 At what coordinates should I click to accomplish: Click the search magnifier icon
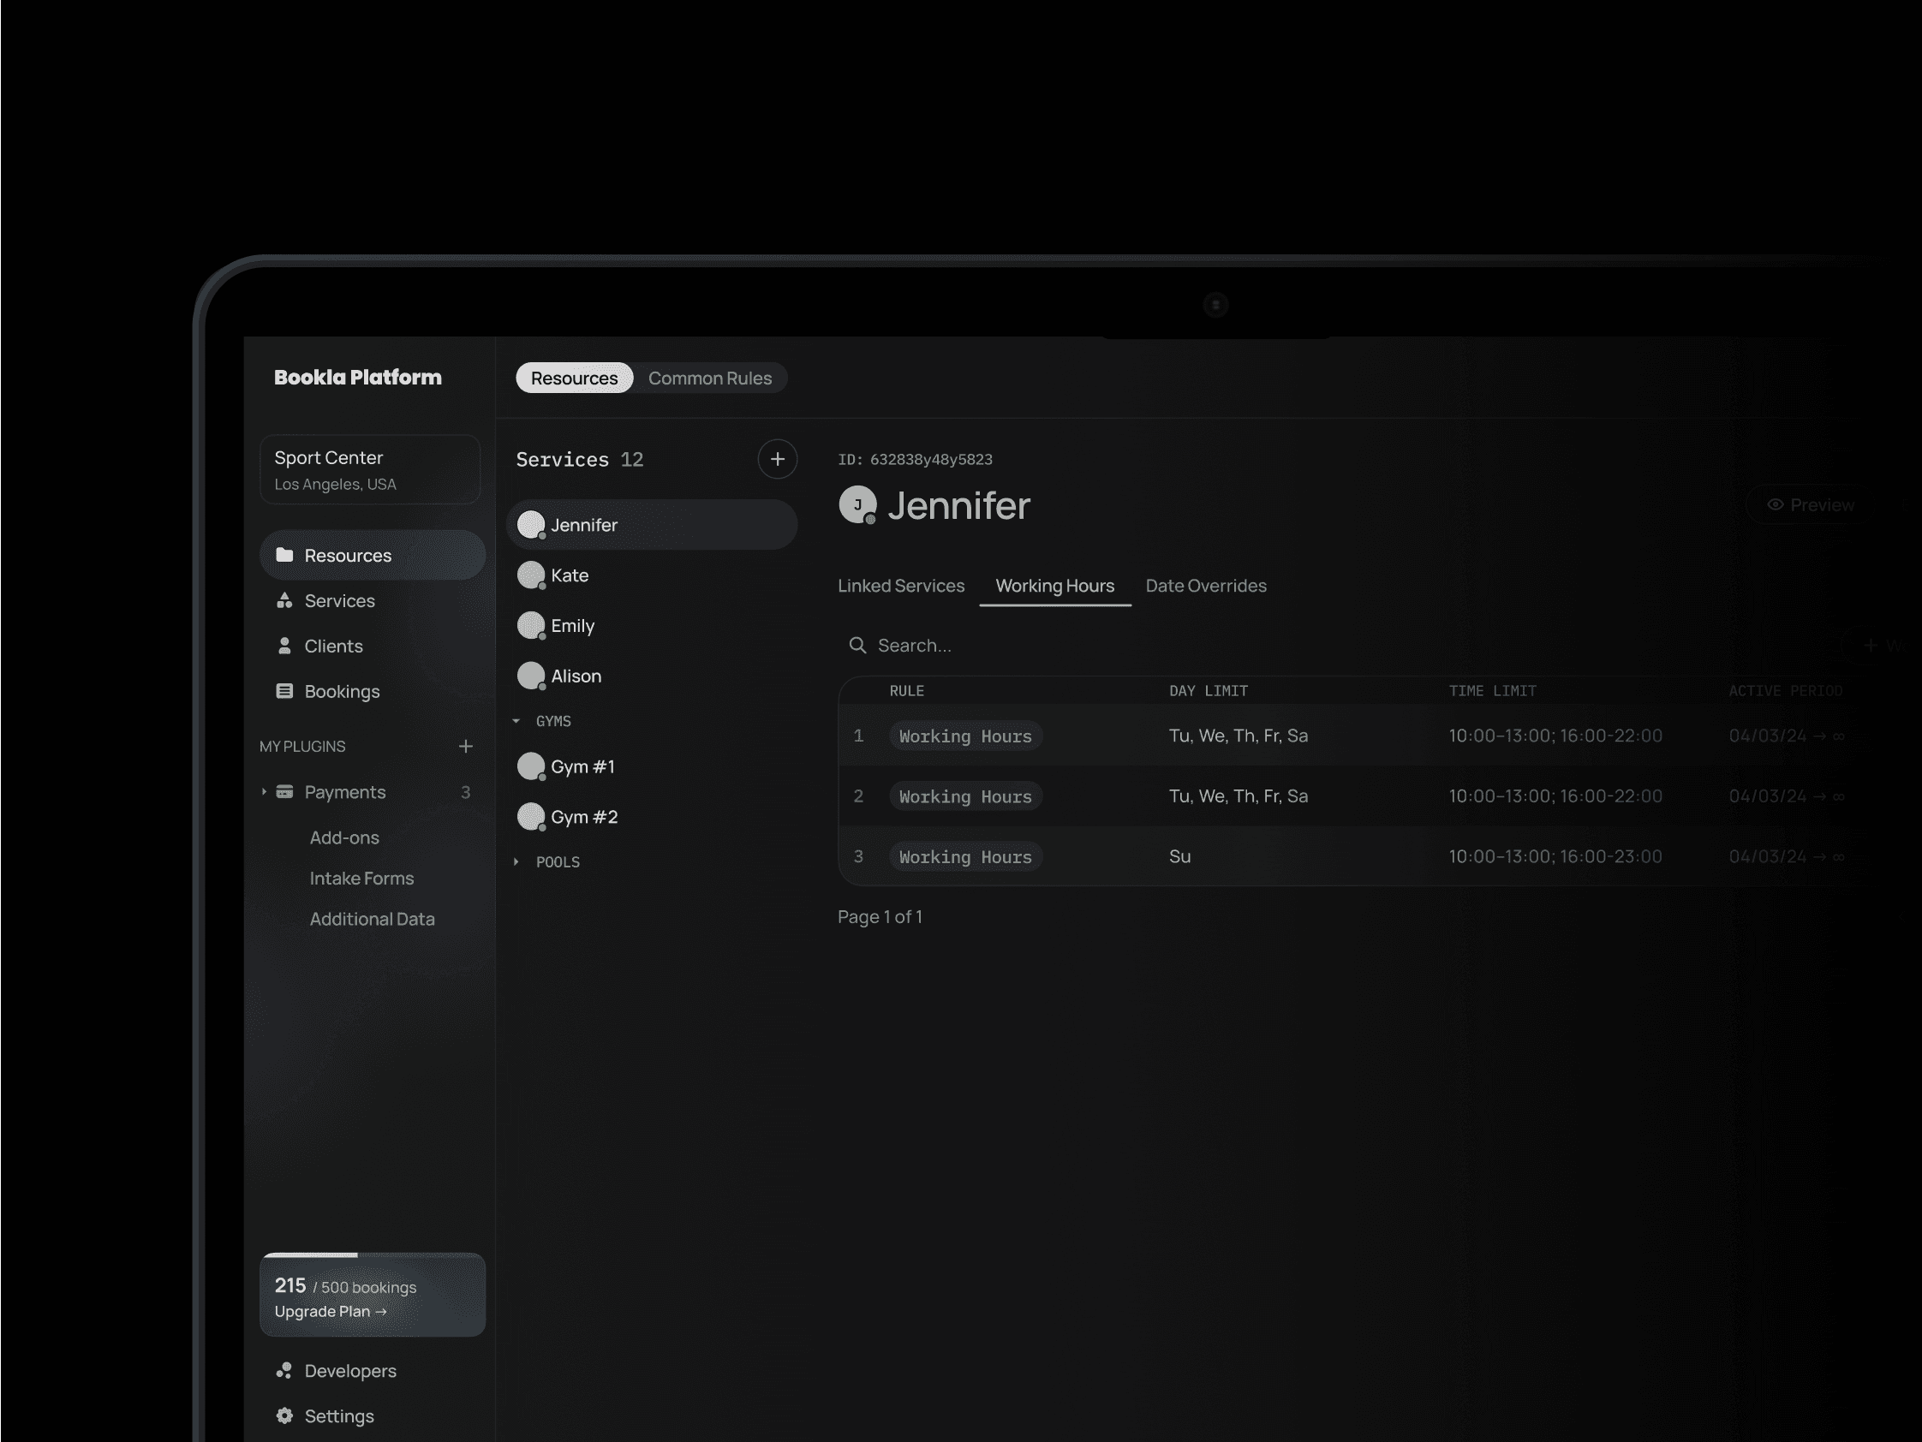(x=857, y=646)
